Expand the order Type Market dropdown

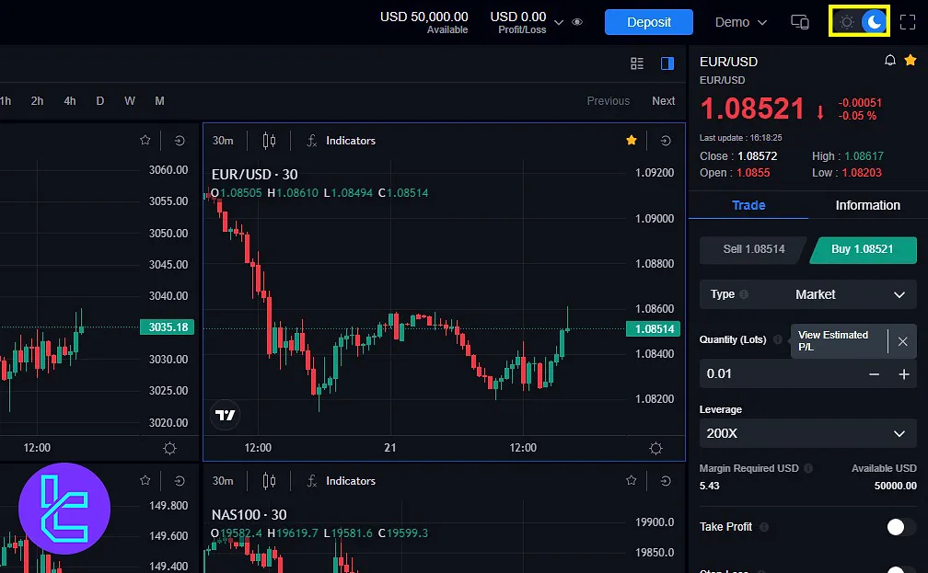click(807, 294)
